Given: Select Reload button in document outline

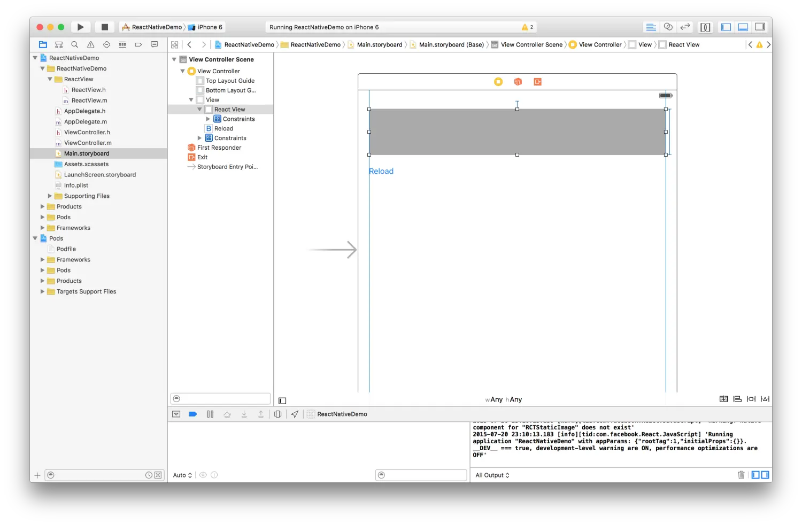Looking at the screenshot, I should coord(219,129).
